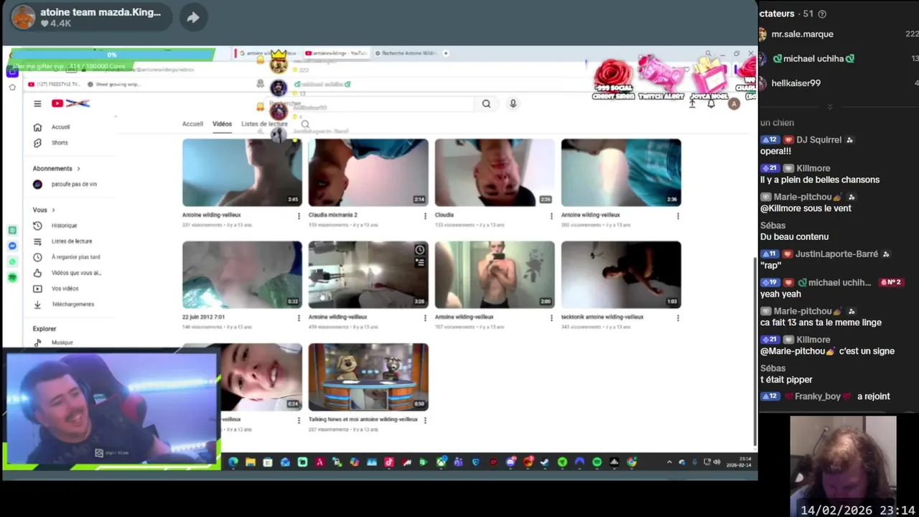Click the YouTube search magnifier button
Screen dimensions: 919x517
coord(486,103)
